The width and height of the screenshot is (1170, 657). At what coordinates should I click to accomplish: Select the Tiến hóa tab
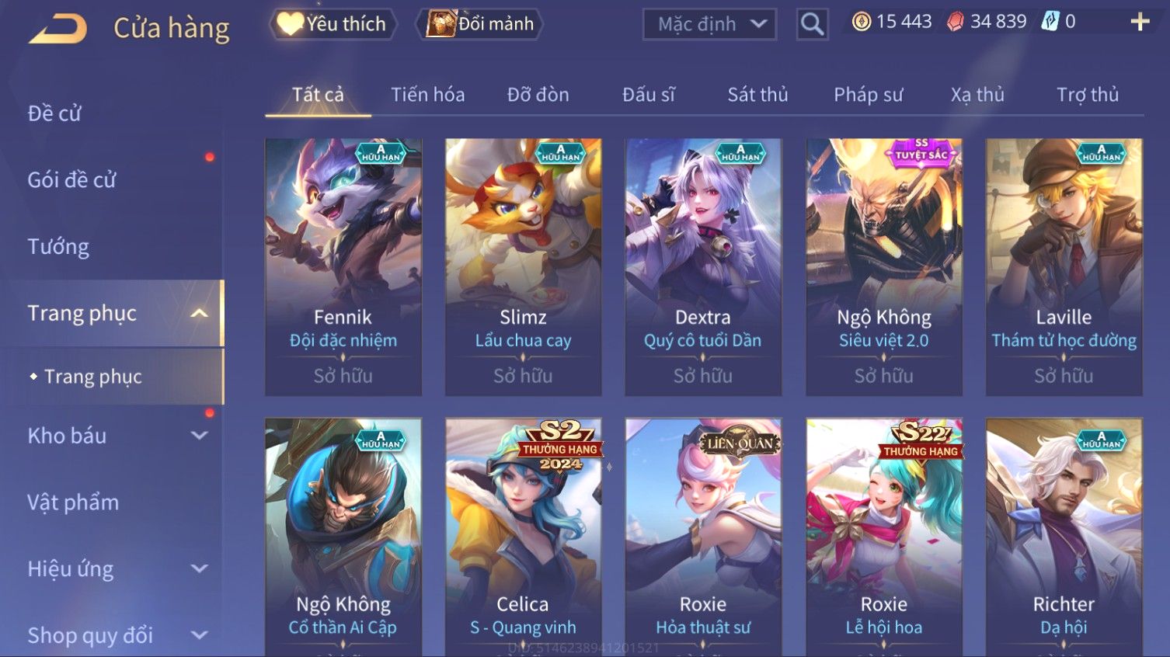(427, 95)
